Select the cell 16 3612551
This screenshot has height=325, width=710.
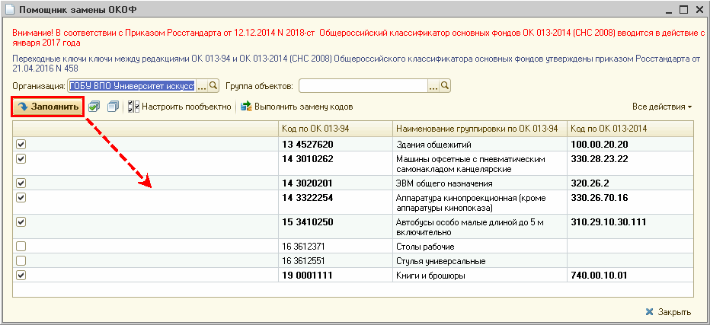335,261
